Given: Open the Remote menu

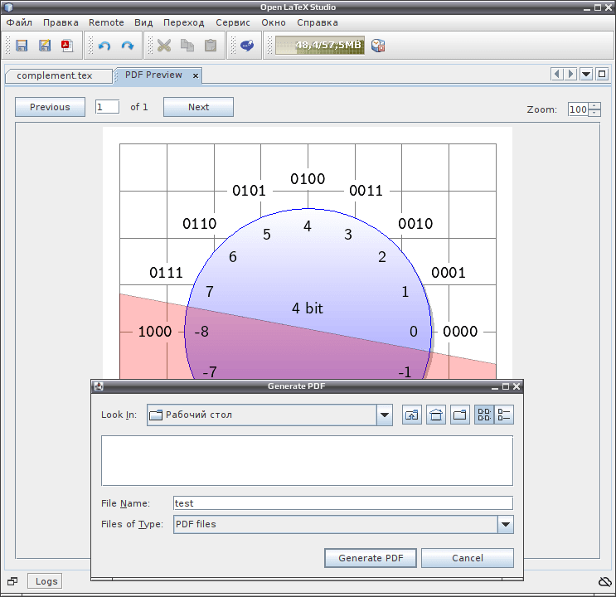Looking at the screenshot, I should [x=106, y=22].
